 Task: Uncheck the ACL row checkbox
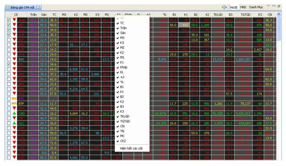tap(8, 30)
